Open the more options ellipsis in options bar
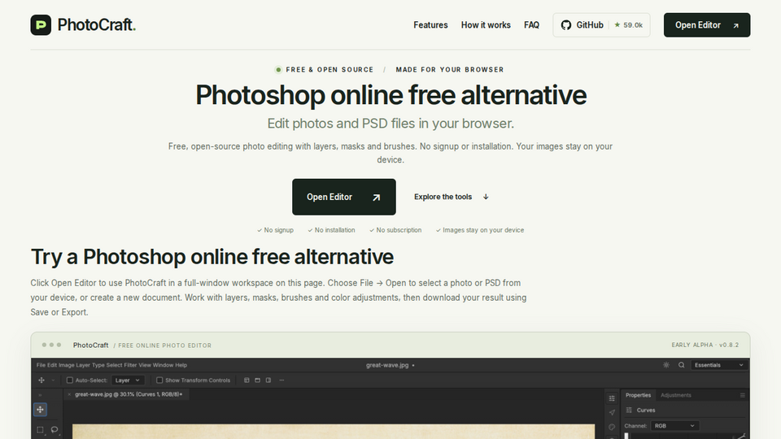 coord(282,380)
